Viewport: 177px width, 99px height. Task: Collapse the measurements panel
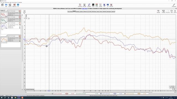(3, 10)
